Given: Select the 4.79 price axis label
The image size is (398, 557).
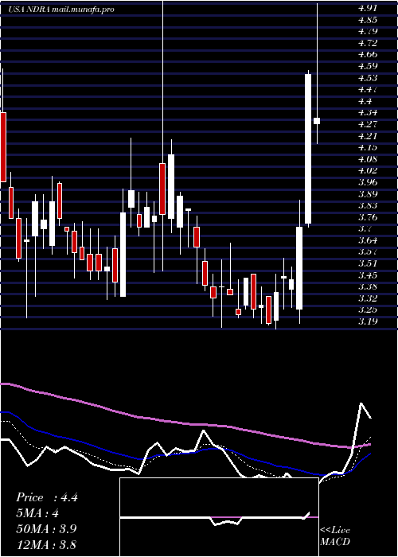Looking at the screenshot, I should [x=367, y=31].
